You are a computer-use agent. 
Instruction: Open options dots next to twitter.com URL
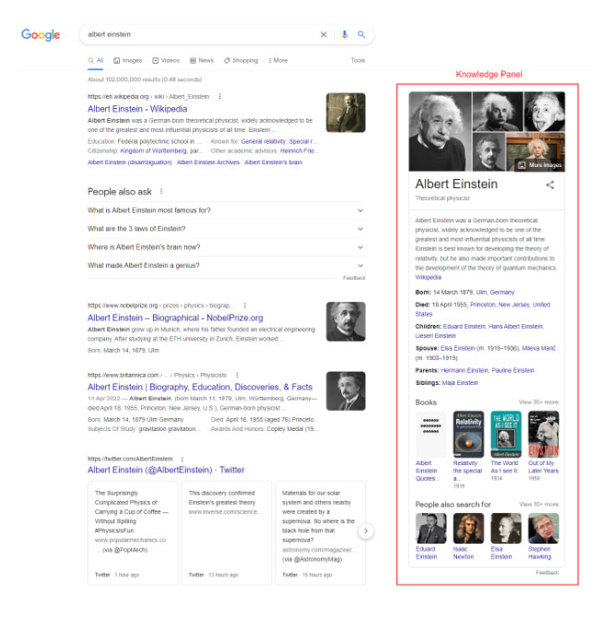(183, 459)
